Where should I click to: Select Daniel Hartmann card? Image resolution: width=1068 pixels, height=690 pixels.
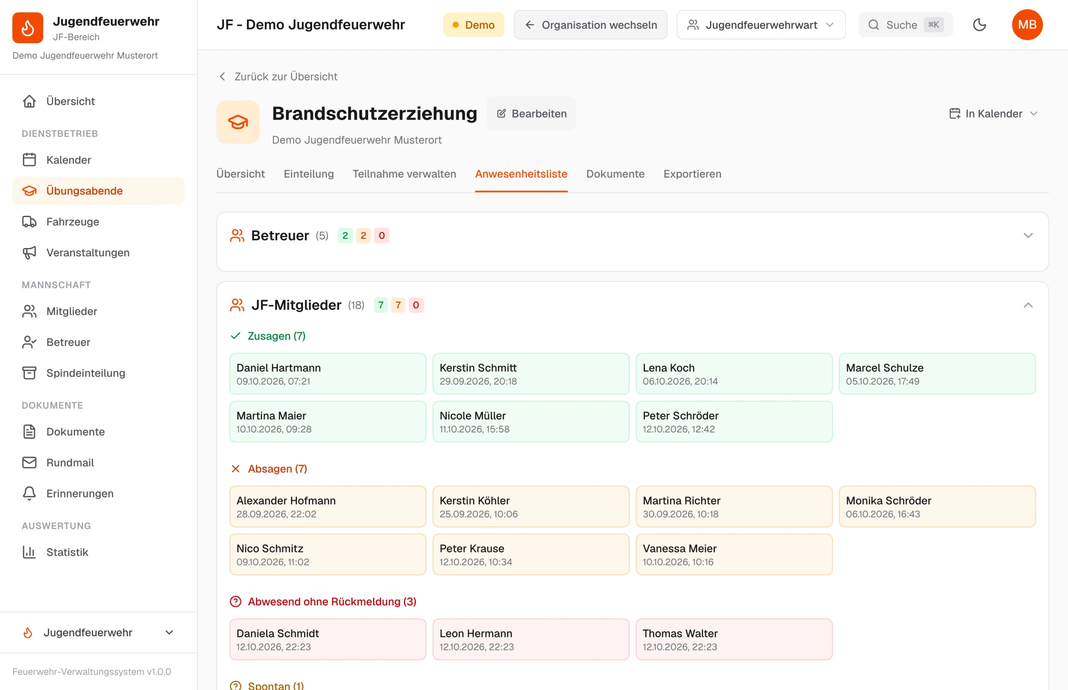[x=327, y=374]
